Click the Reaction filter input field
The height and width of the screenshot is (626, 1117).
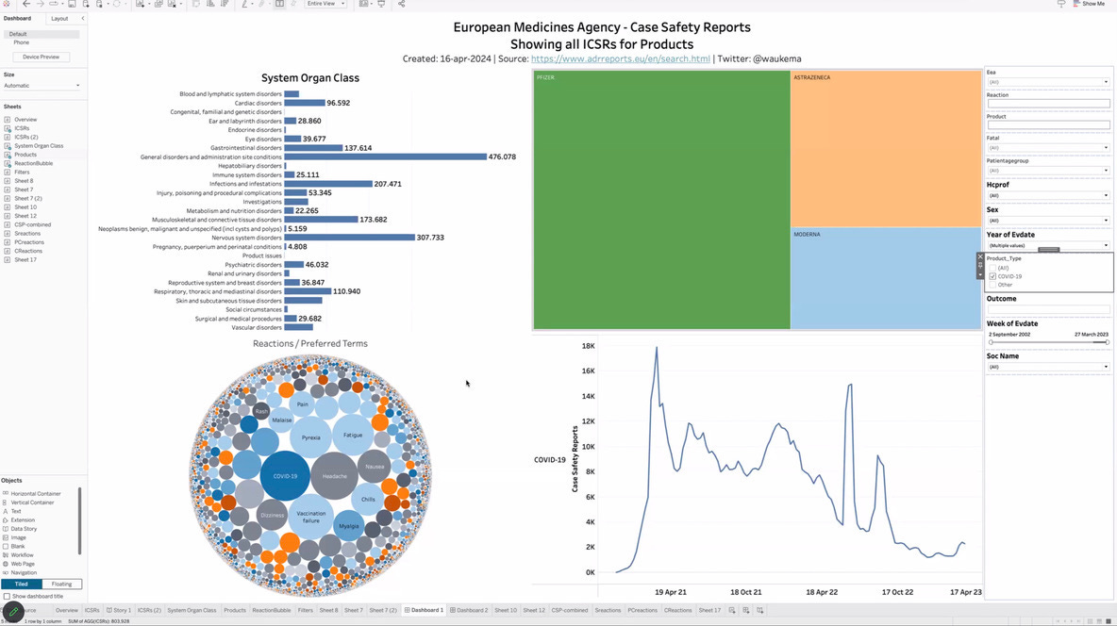[x=1048, y=104]
